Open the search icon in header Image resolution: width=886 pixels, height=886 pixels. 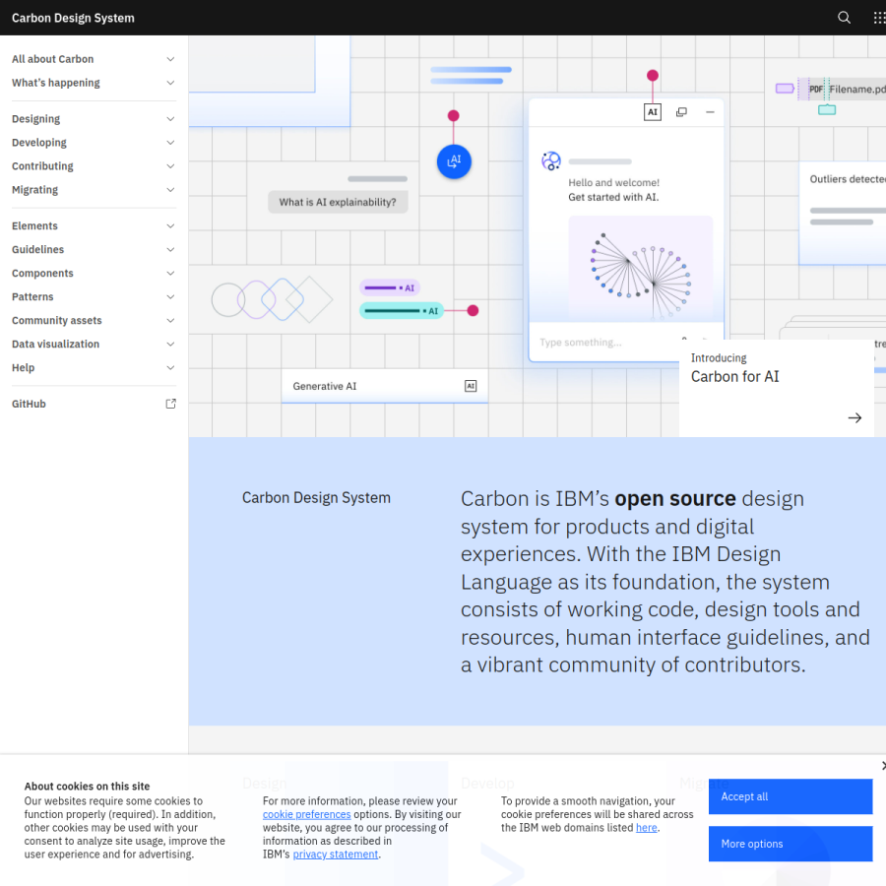tap(844, 18)
